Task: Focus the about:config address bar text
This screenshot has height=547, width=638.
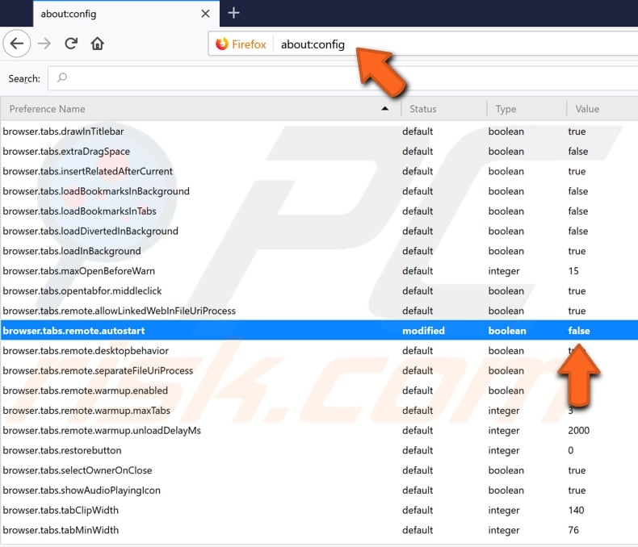Action: [x=313, y=44]
